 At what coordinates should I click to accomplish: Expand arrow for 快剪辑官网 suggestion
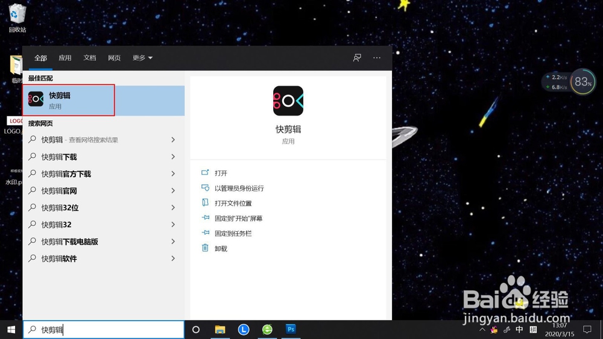point(173,190)
